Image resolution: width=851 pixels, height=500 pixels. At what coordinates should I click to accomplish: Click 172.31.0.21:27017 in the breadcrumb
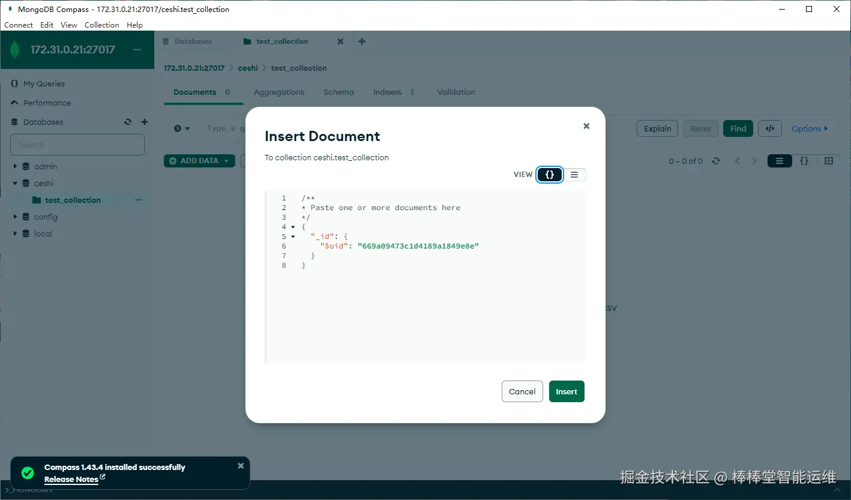[194, 68]
